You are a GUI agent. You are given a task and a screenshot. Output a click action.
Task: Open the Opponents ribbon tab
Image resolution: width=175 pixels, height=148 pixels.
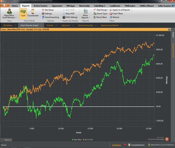(x=57, y=6)
